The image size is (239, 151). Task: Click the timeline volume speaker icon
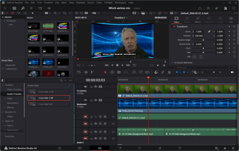(x=232, y=72)
